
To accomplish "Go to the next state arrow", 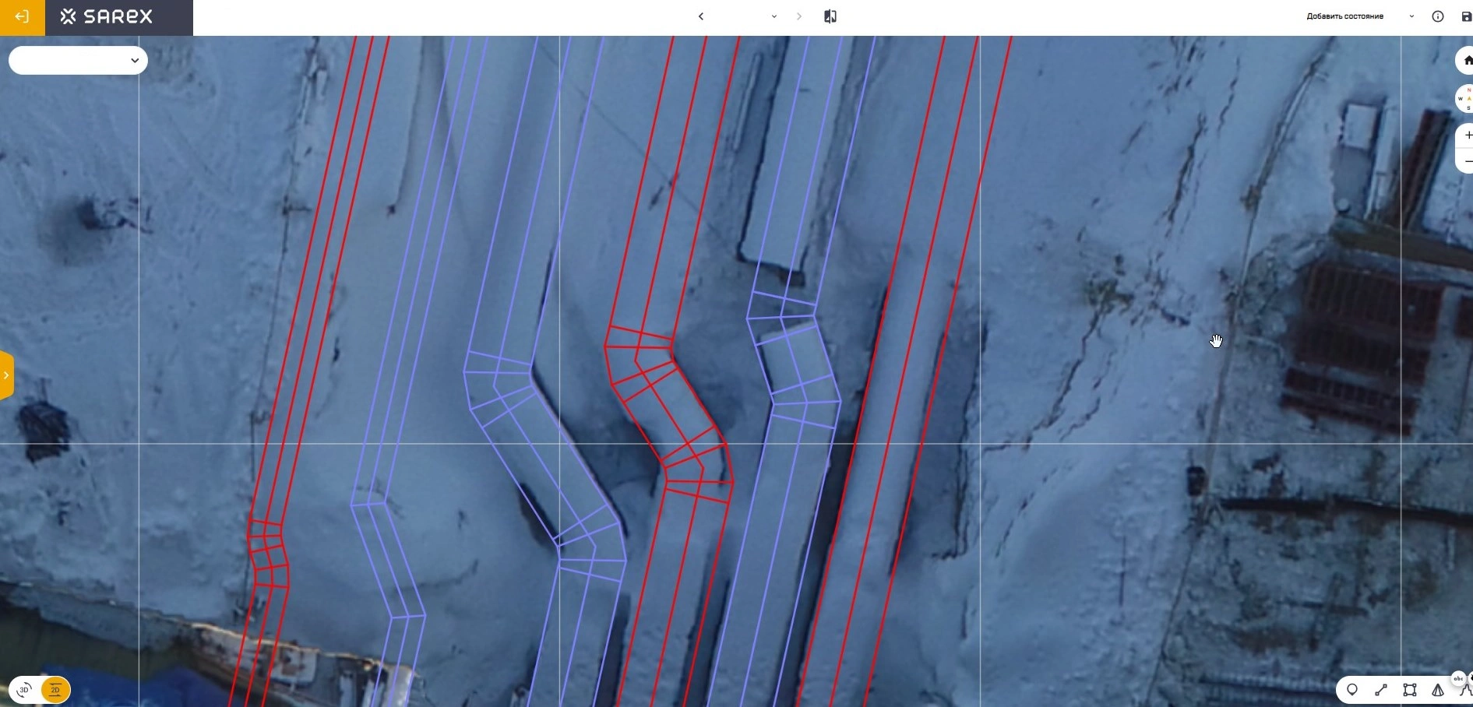I will (799, 16).
